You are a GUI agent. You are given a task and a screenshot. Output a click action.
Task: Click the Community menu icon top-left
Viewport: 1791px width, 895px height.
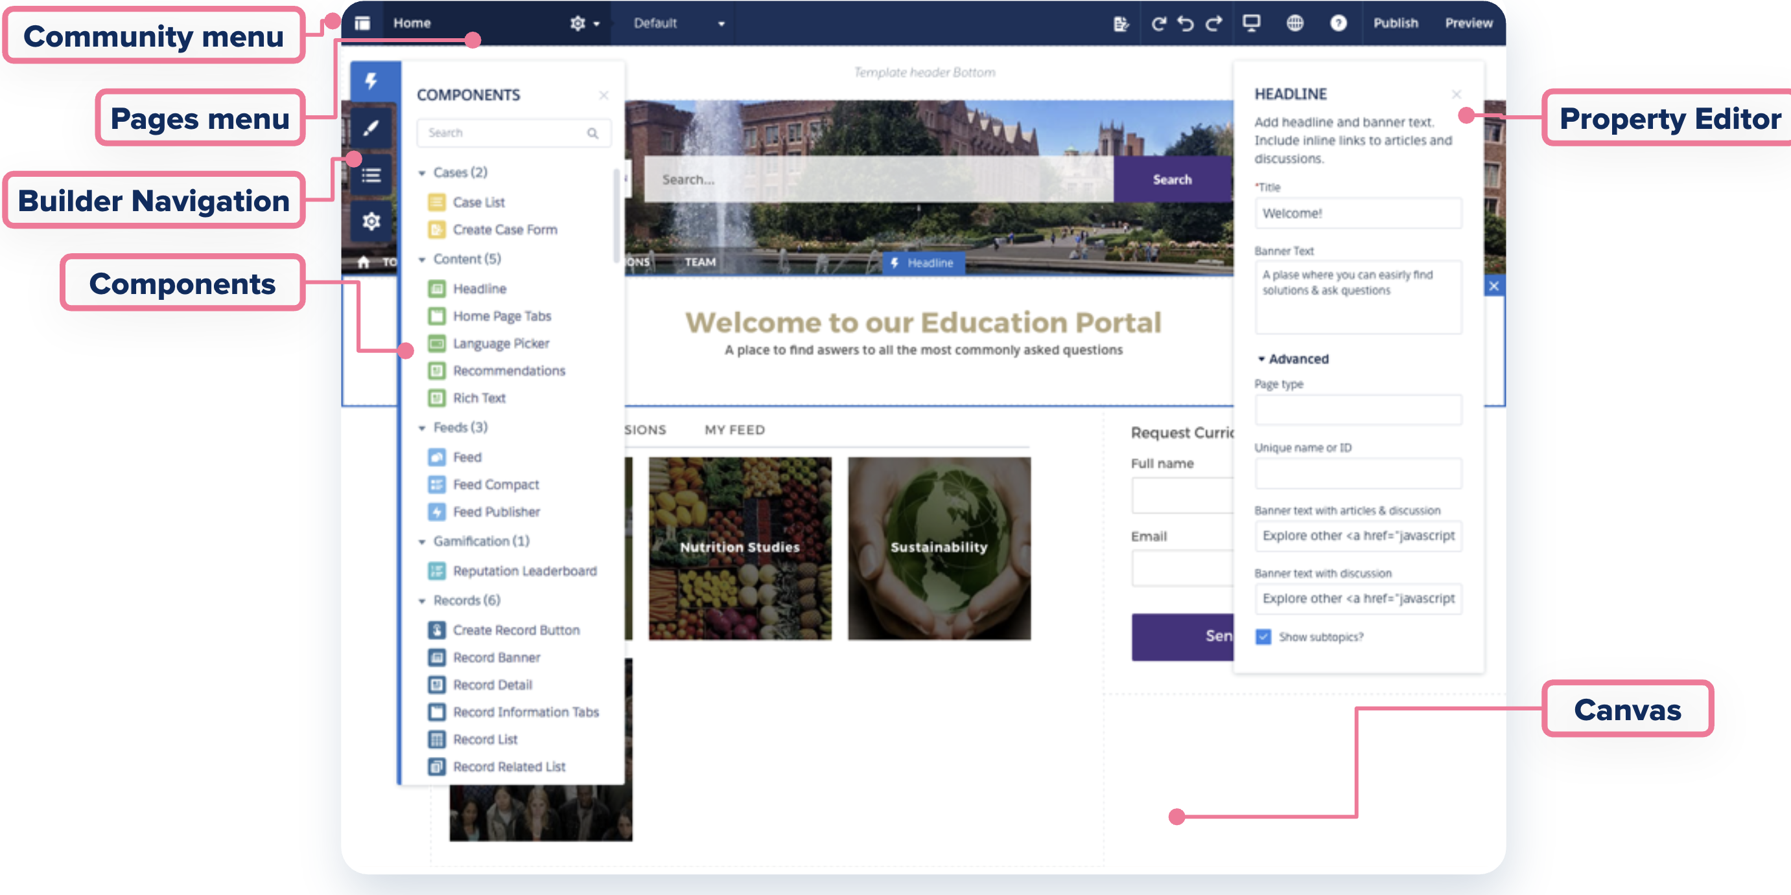click(x=362, y=23)
